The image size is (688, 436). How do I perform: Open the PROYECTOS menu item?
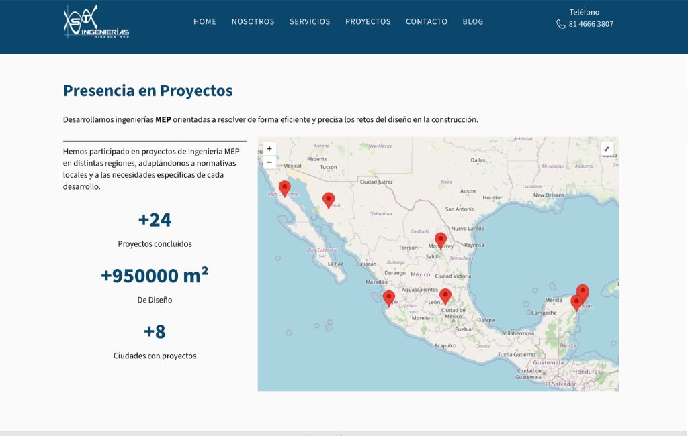pos(368,22)
